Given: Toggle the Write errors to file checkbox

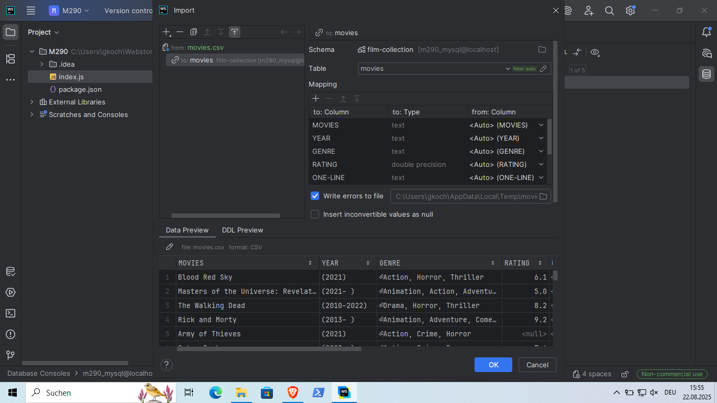Looking at the screenshot, I should pyautogui.click(x=315, y=196).
